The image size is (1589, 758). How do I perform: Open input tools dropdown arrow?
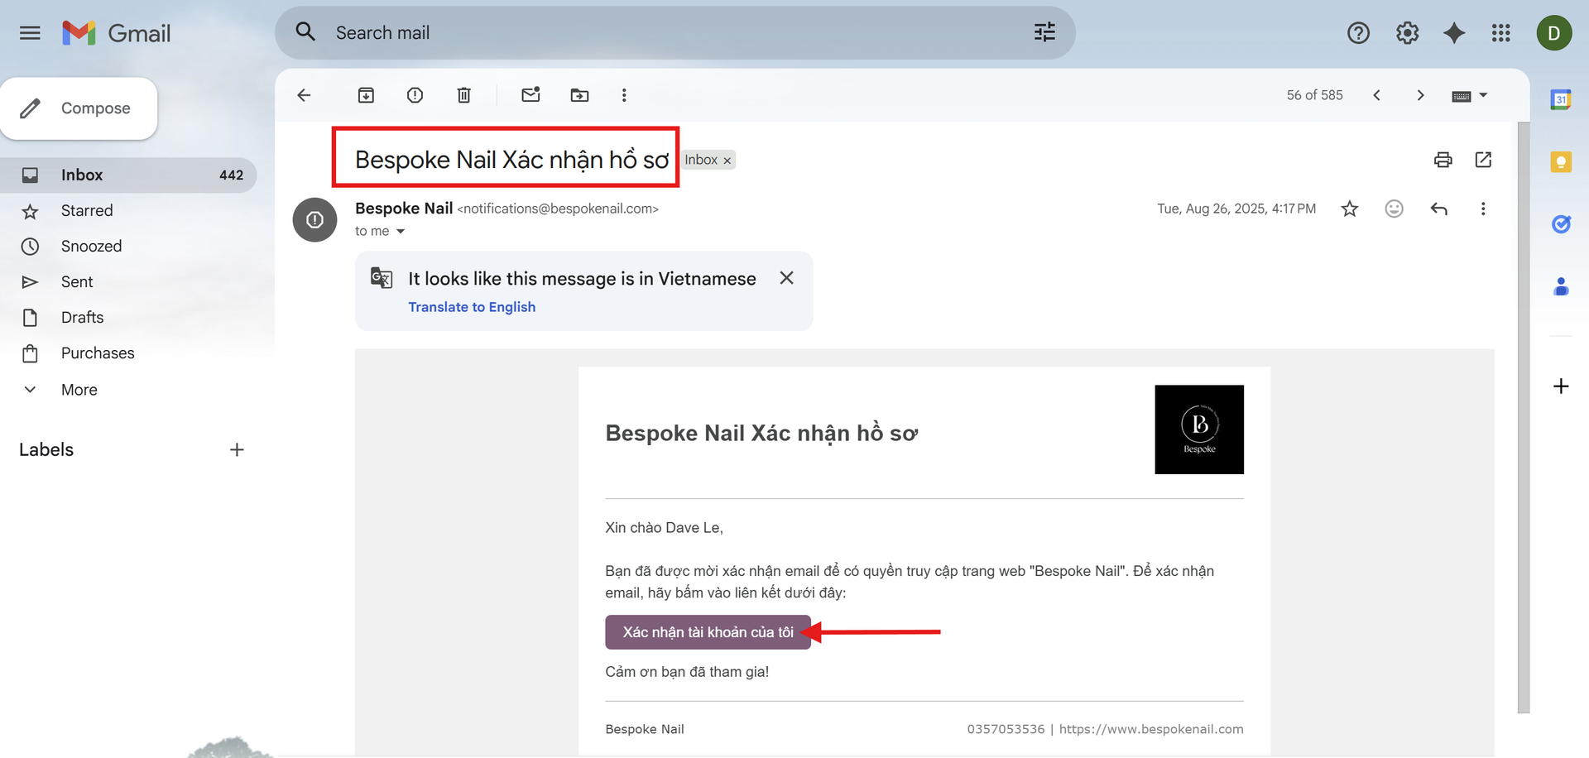[1483, 95]
